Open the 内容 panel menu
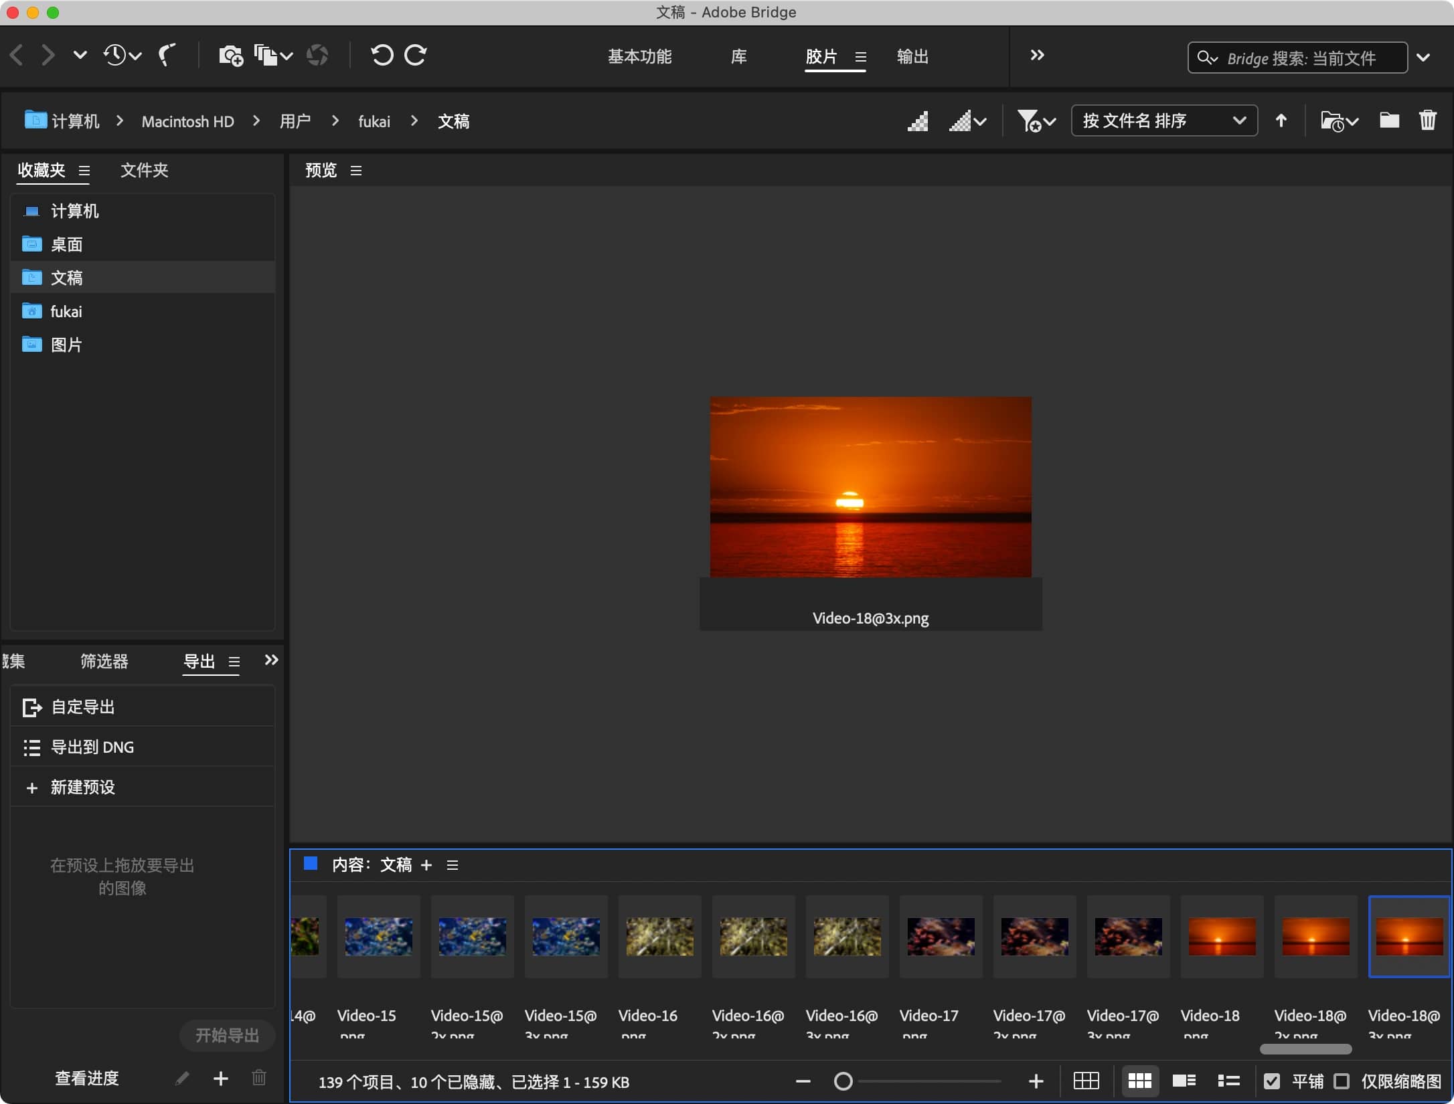Screen dimensions: 1454x1104 tap(453, 865)
